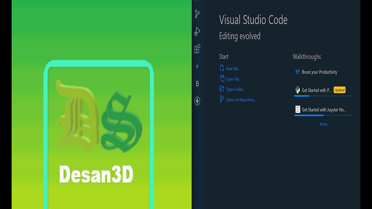Click the git branch icon beside Clone Git Repository
The width and height of the screenshot is (372, 209).
(222, 99)
